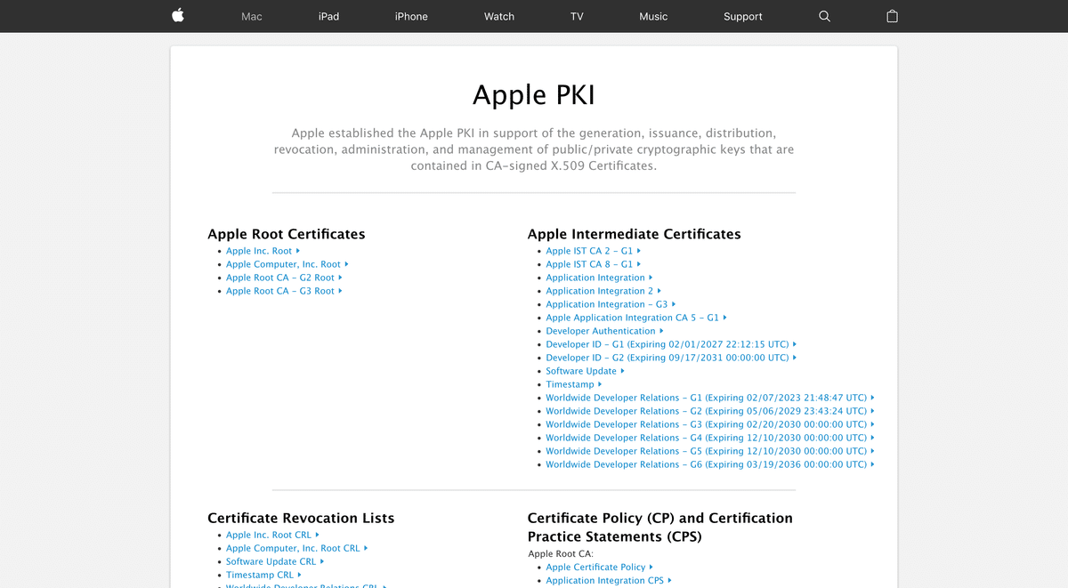Image resolution: width=1068 pixels, height=588 pixels.
Task: Open the Application Integration – G3 link
Action: point(605,304)
